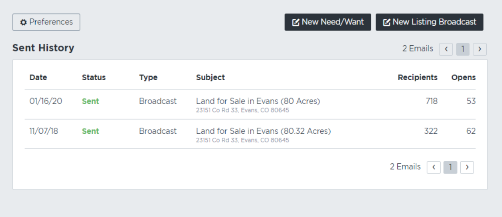This screenshot has width=502, height=217.
Task: Sort by the Status column header
Action: point(94,78)
